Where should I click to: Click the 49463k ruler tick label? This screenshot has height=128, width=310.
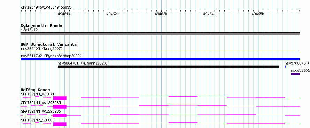click(x=161, y=14)
